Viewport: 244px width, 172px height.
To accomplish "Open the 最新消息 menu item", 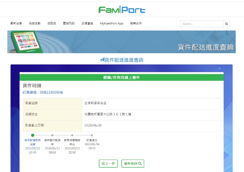I will click(x=16, y=23).
